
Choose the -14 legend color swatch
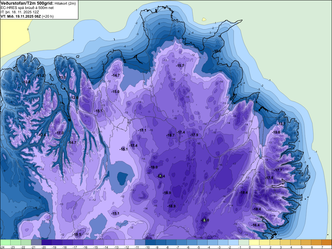[109, 242]
